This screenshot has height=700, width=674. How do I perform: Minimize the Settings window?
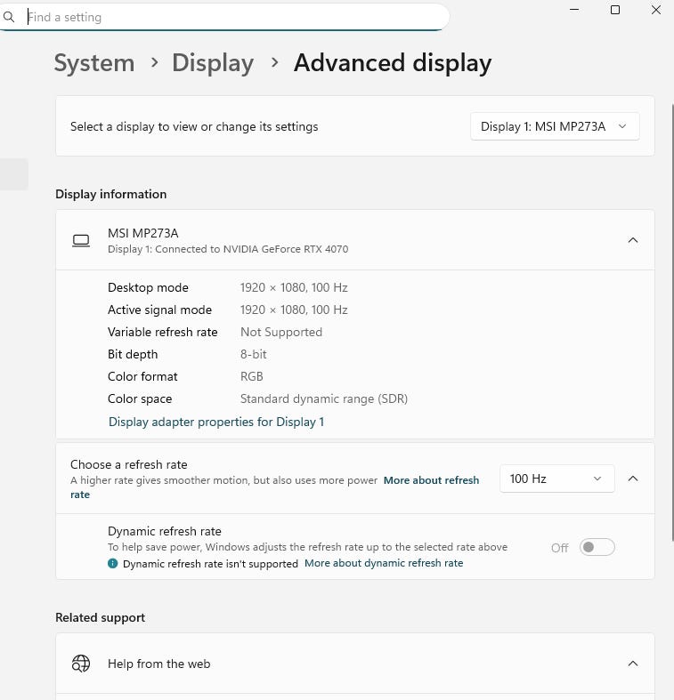574,10
